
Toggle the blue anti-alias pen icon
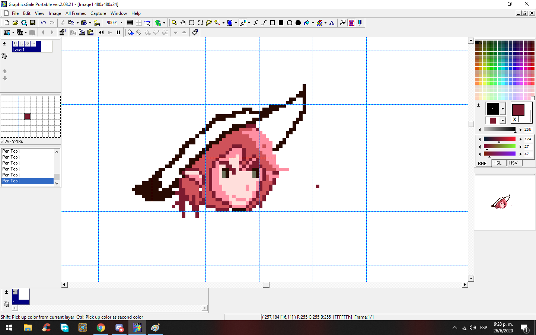360,23
